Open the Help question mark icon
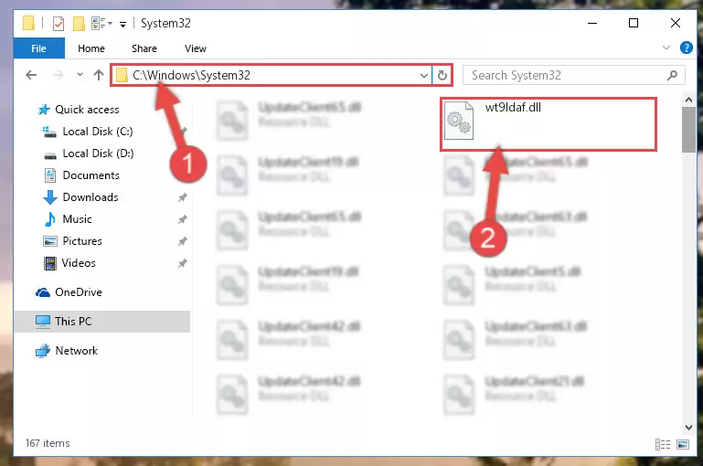This screenshot has width=703, height=466. click(686, 48)
